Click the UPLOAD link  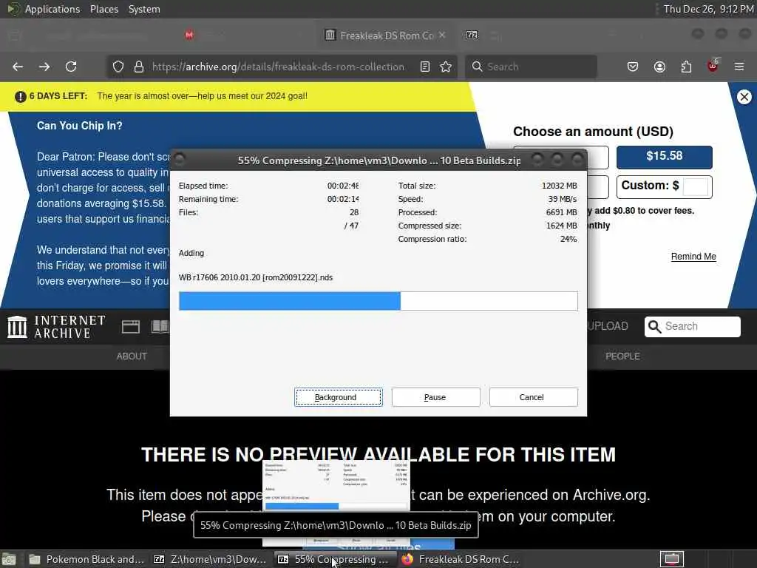[608, 326]
